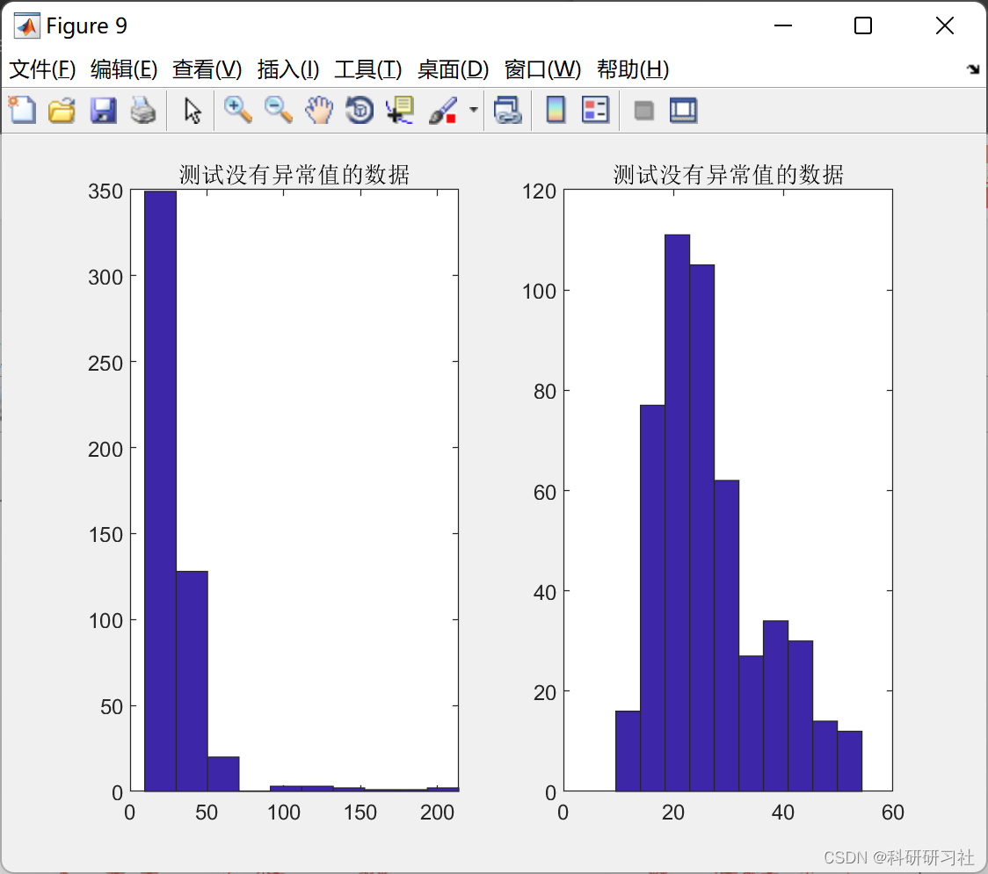Select the Edit Plot arrow tool

pyautogui.click(x=193, y=110)
